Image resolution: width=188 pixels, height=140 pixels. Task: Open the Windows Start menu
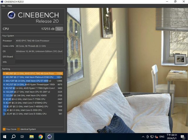tap(5, 136)
